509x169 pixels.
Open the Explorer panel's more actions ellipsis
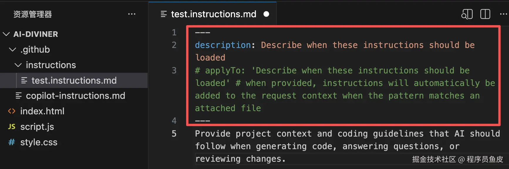tap(132, 14)
